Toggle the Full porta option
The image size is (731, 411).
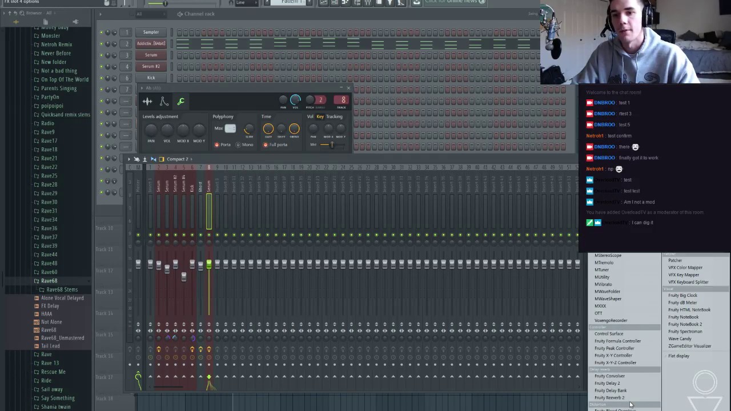point(275,145)
